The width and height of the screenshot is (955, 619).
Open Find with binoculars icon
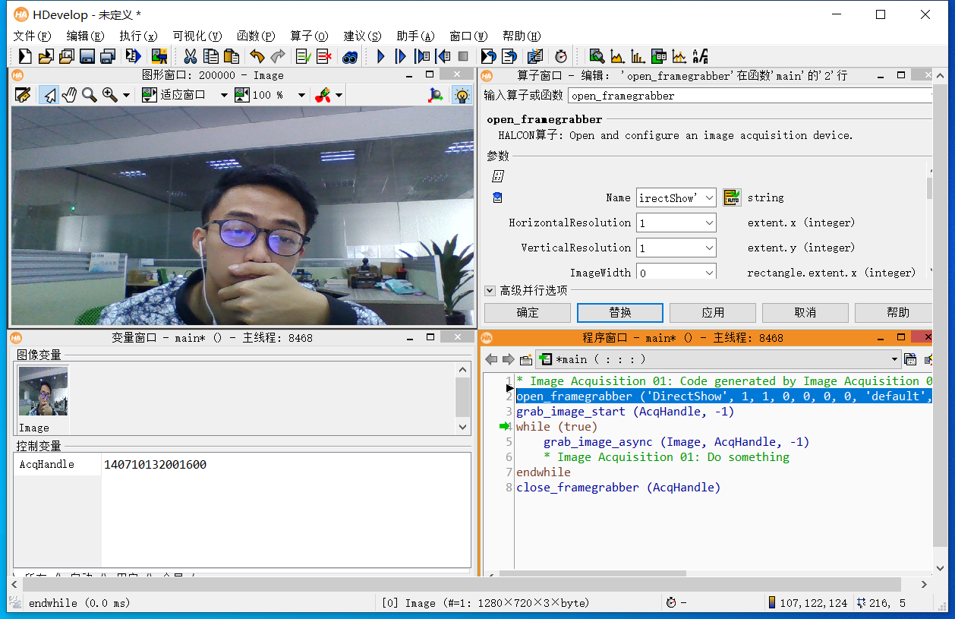click(350, 55)
